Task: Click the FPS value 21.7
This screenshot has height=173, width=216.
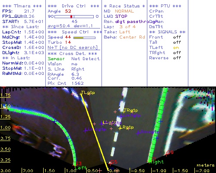Action: (29, 11)
